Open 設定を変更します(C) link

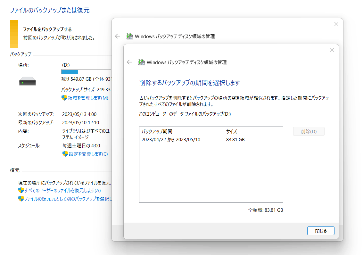coord(88,154)
